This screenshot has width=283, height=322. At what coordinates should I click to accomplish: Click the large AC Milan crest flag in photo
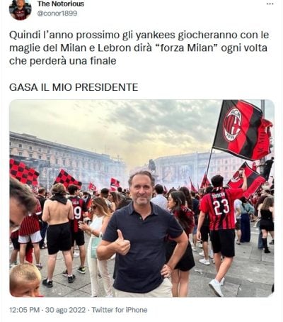point(243,129)
